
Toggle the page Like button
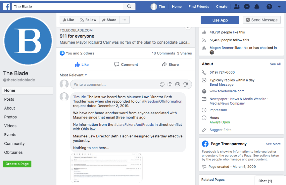click(x=68, y=20)
